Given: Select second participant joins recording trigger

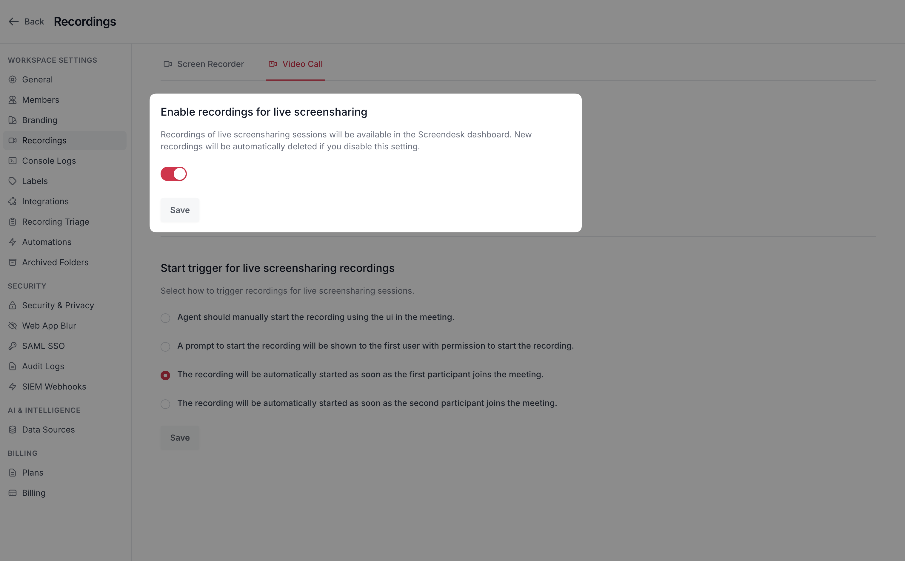Looking at the screenshot, I should point(165,404).
